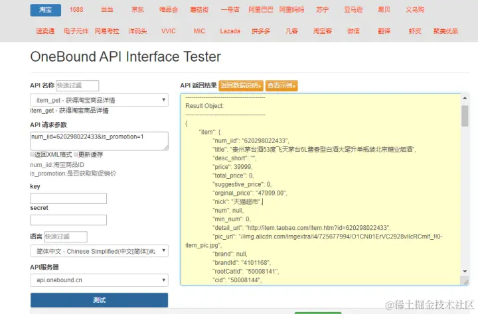The height and width of the screenshot is (314, 478).
Task: Switch to the 阿里巴巴 tab
Action: pyautogui.click(x=261, y=10)
